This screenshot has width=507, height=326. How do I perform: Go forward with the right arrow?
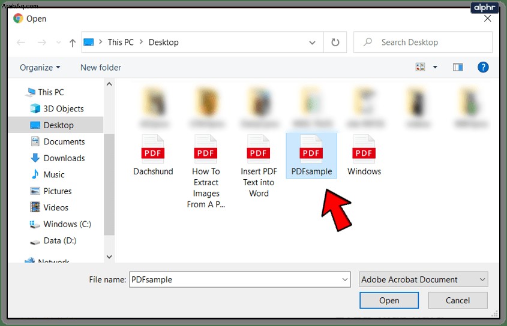point(42,43)
